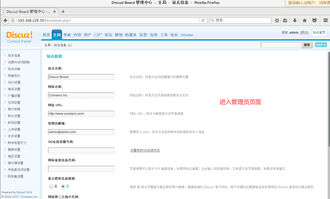Click the 退出 logout link

pos(304,33)
